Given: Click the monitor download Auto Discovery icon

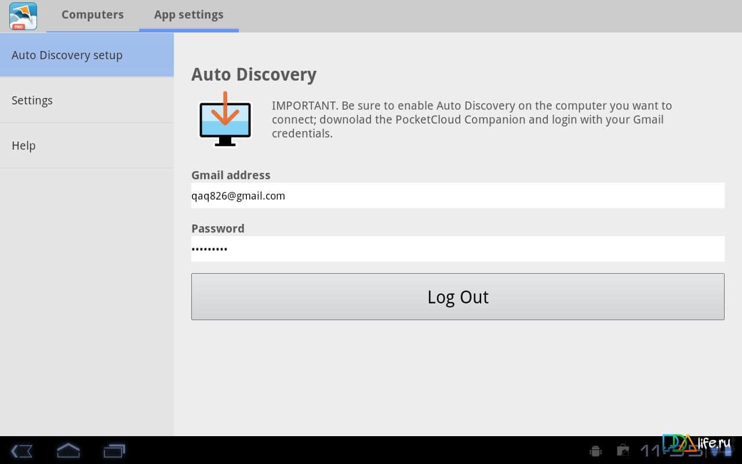Looking at the screenshot, I should pos(225,119).
